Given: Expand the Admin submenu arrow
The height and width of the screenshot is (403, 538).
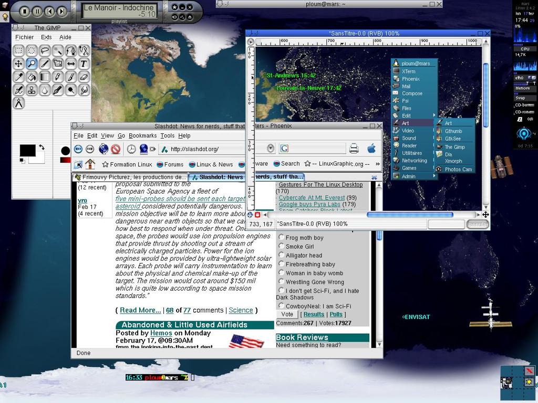Looking at the screenshot, I should [434, 176].
